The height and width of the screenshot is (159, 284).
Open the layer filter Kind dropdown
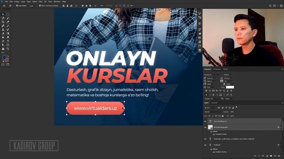(210, 108)
